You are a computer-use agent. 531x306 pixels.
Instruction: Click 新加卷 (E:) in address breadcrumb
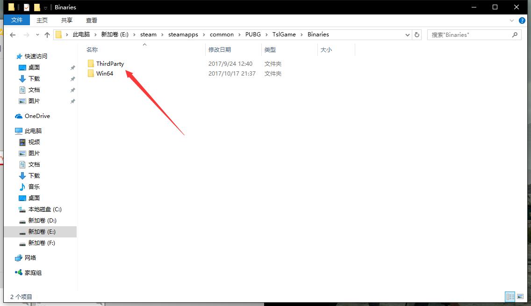(115, 35)
